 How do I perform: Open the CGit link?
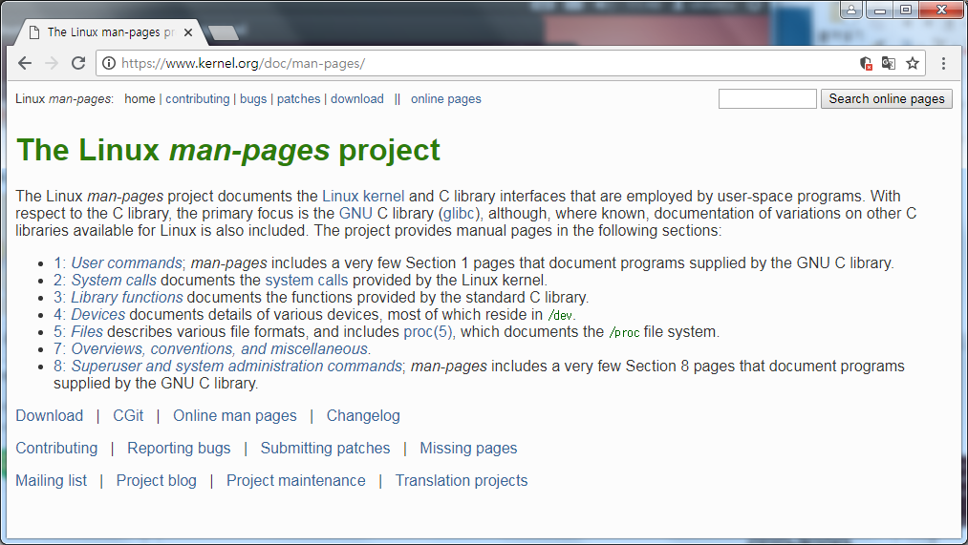click(x=128, y=415)
